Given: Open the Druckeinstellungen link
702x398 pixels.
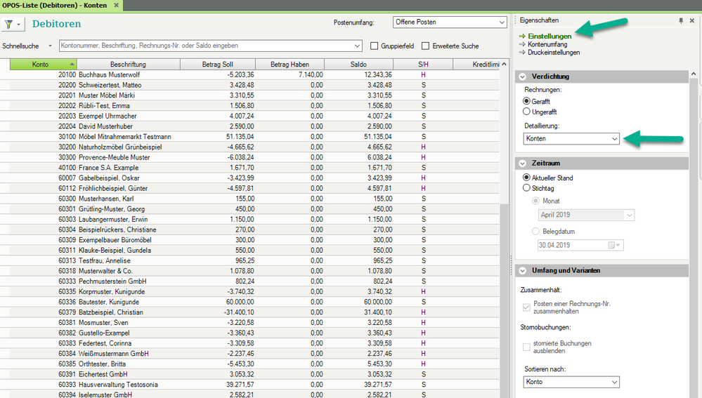Looking at the screenshot, I should pyautogui.click(x=554, y=53).
